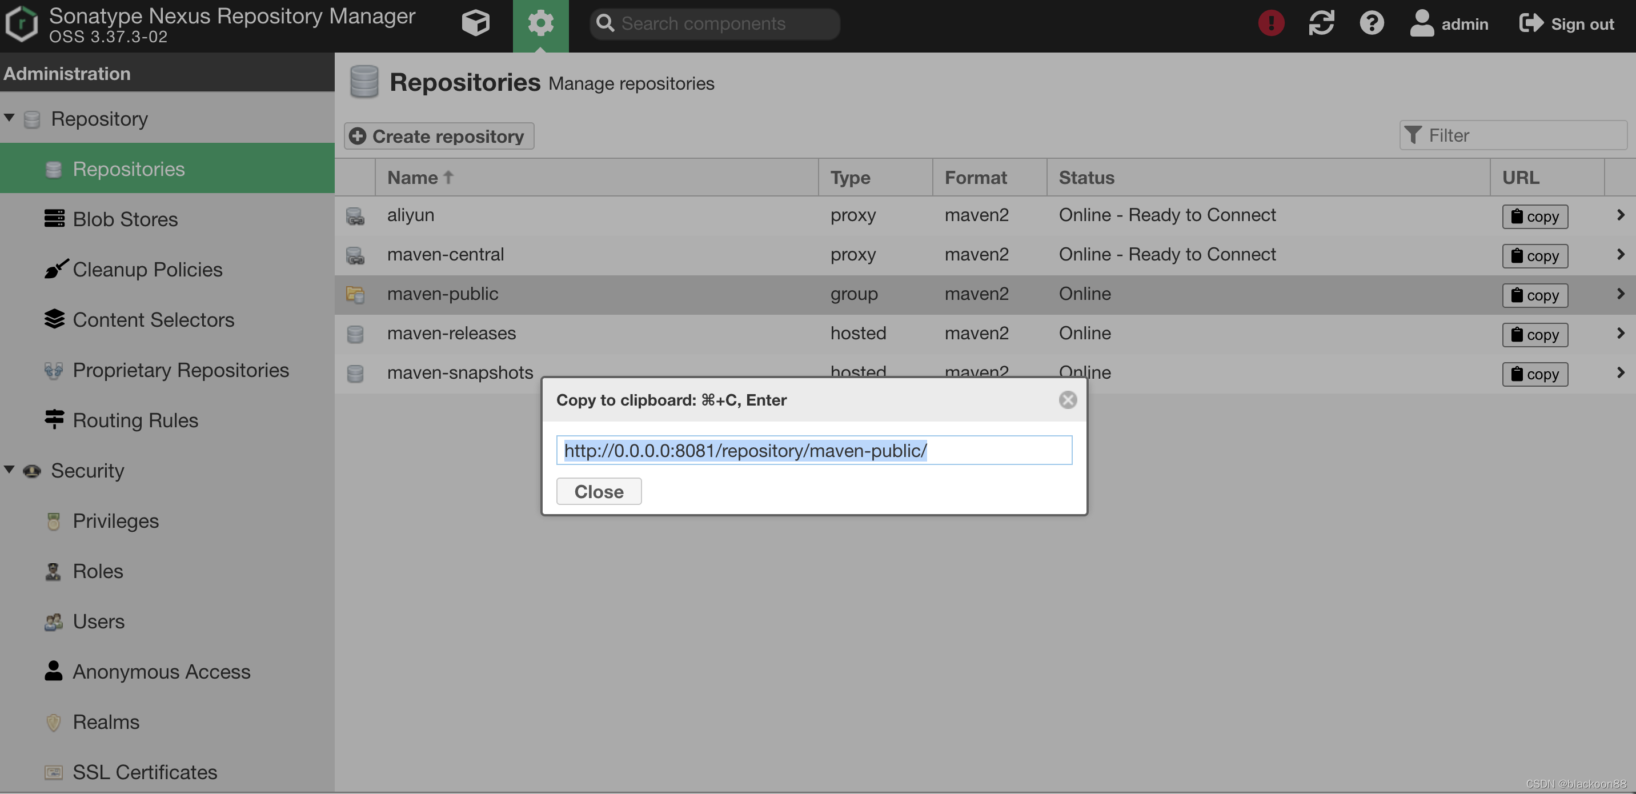
Task: Click the Search components field
Action: [x=715, y=23]
